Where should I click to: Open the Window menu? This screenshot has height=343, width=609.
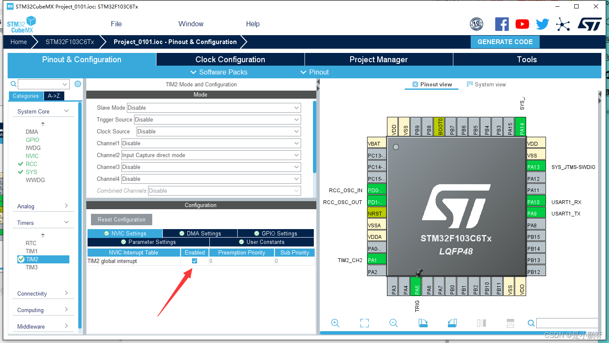[x=191, y=24]
